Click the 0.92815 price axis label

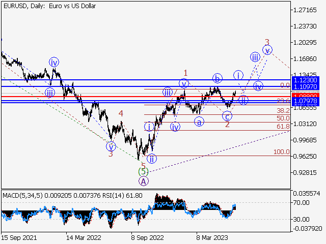pos(305,172)
